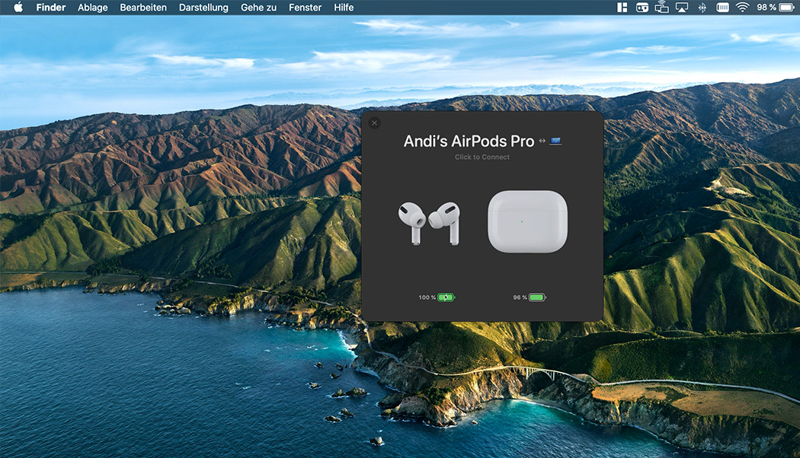Click the case battery icon
Screen dimensions: 800x458
[x=537, y=297]
